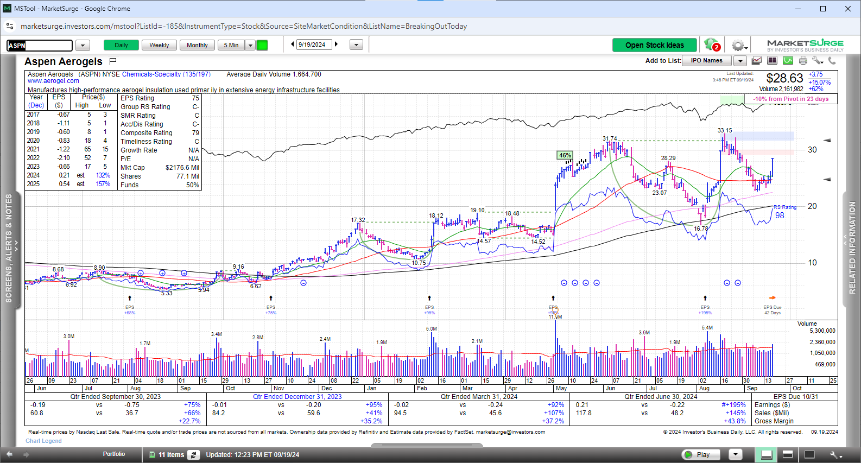Start the Play slideshow button

[700, 454]
